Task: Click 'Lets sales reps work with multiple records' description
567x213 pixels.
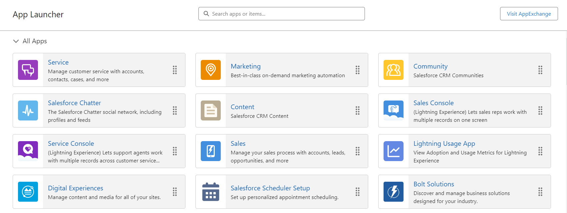Action: point(470,116)
